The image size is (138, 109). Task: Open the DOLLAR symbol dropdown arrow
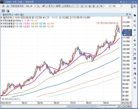[x=35, y=6]
